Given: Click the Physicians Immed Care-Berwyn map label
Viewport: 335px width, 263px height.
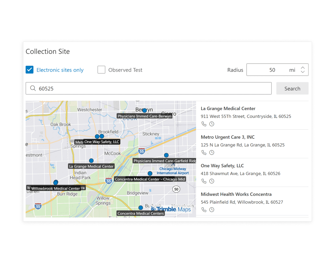Looking at the screenshot, I should point(145,116).
